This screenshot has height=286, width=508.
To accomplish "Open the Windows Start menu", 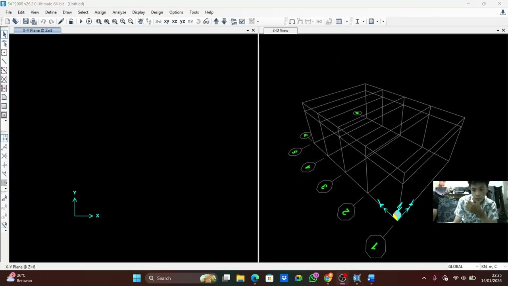I will 137,278.
